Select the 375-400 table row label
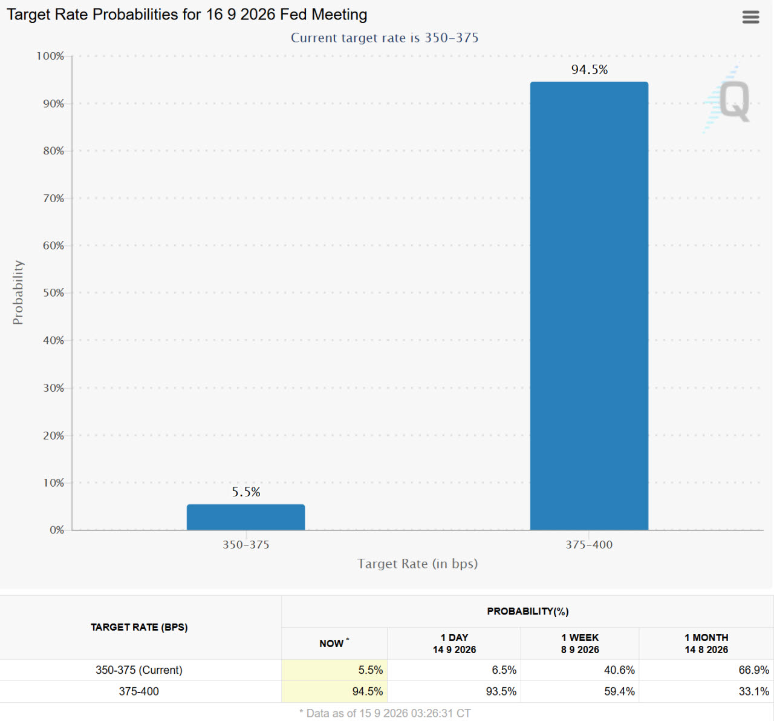This screenshot has width=774, height=721. coord(139,691)
